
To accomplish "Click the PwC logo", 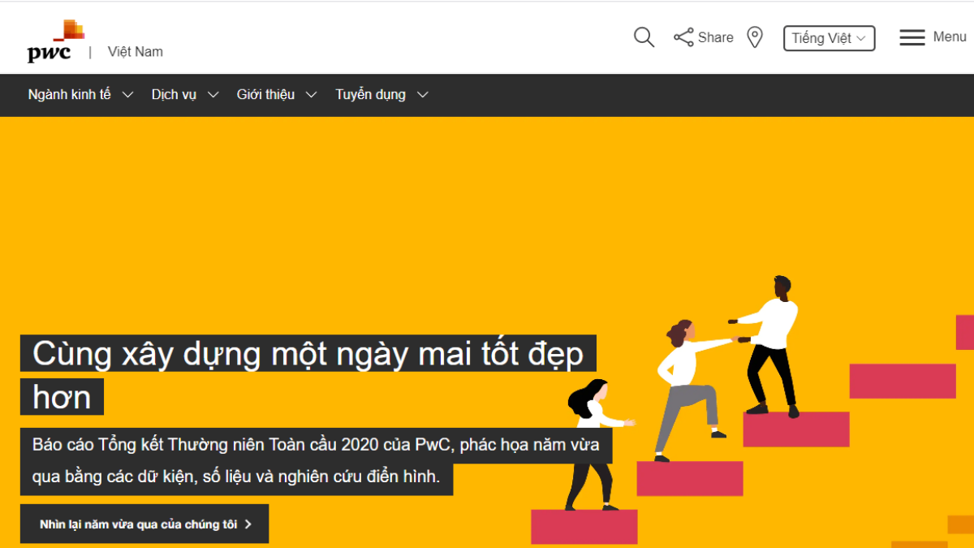I will [x=56, y=41].
